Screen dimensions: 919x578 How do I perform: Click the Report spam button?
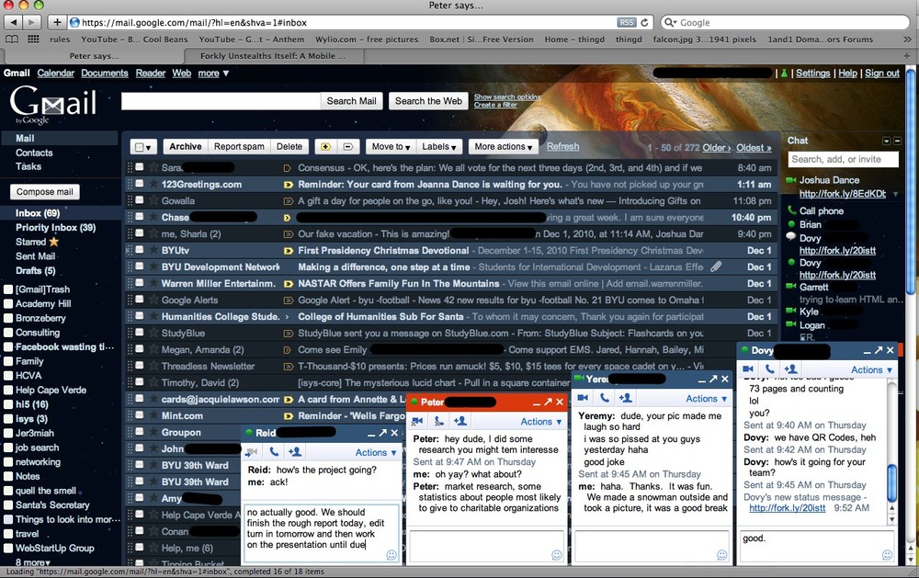click(x=239, y=146)
